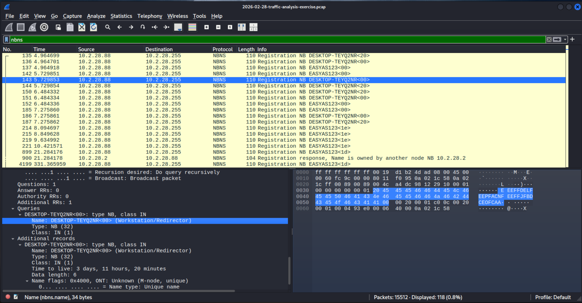Image resolution: width=582 pixels, height=303 pixels.
Task: Click the Stop capture square icon
Action: [x=21, y=27]
